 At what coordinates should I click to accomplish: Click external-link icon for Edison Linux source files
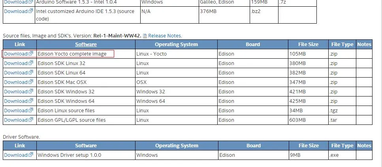31,110
